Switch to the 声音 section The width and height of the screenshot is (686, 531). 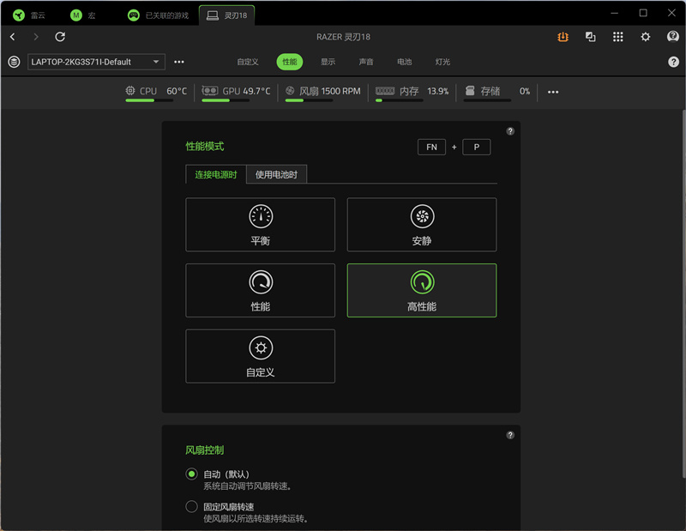click(366, 62)
